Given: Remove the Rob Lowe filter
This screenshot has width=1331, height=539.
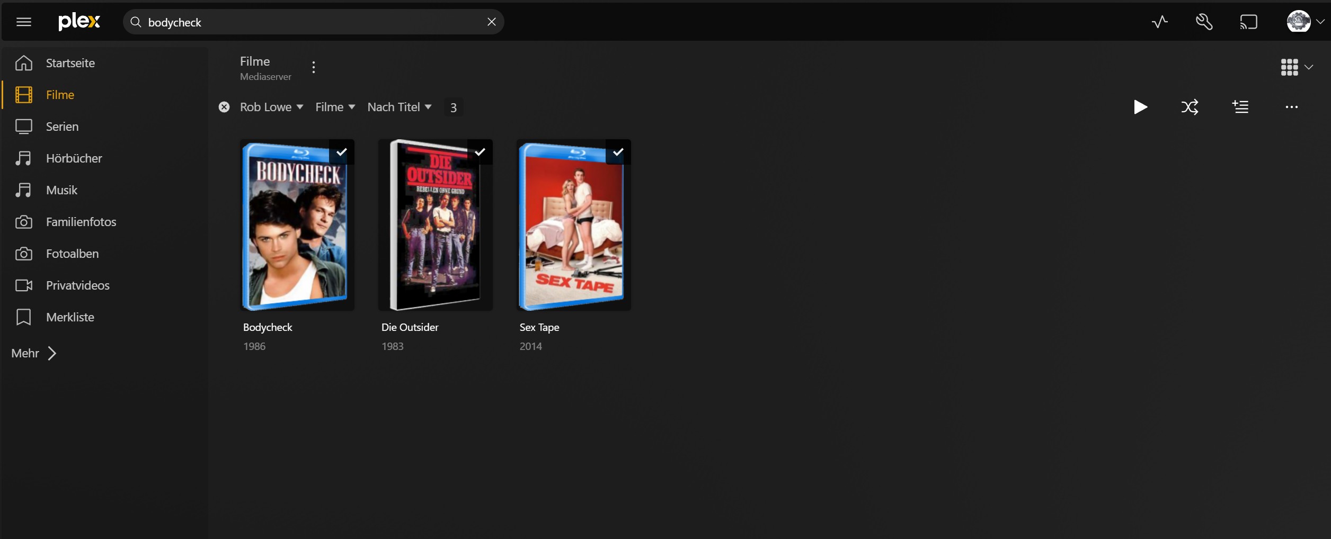Looking at the screenshot, I should tap(224, 107).
